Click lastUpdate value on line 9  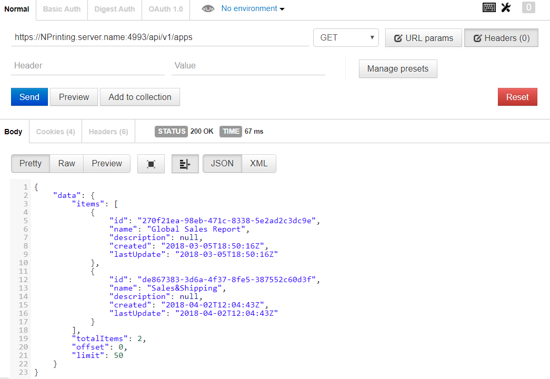point(227,254)
